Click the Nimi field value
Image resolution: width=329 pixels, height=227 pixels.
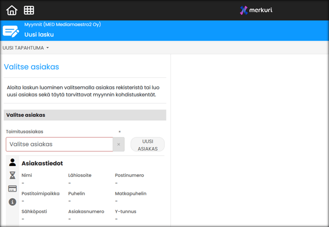click(23, 183)
